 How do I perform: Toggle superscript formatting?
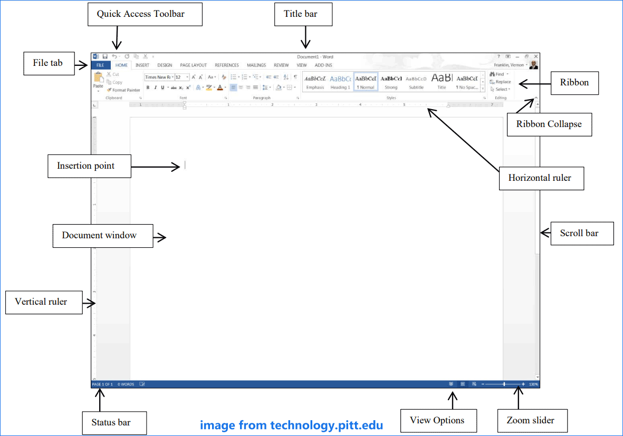tap(187, 86)
